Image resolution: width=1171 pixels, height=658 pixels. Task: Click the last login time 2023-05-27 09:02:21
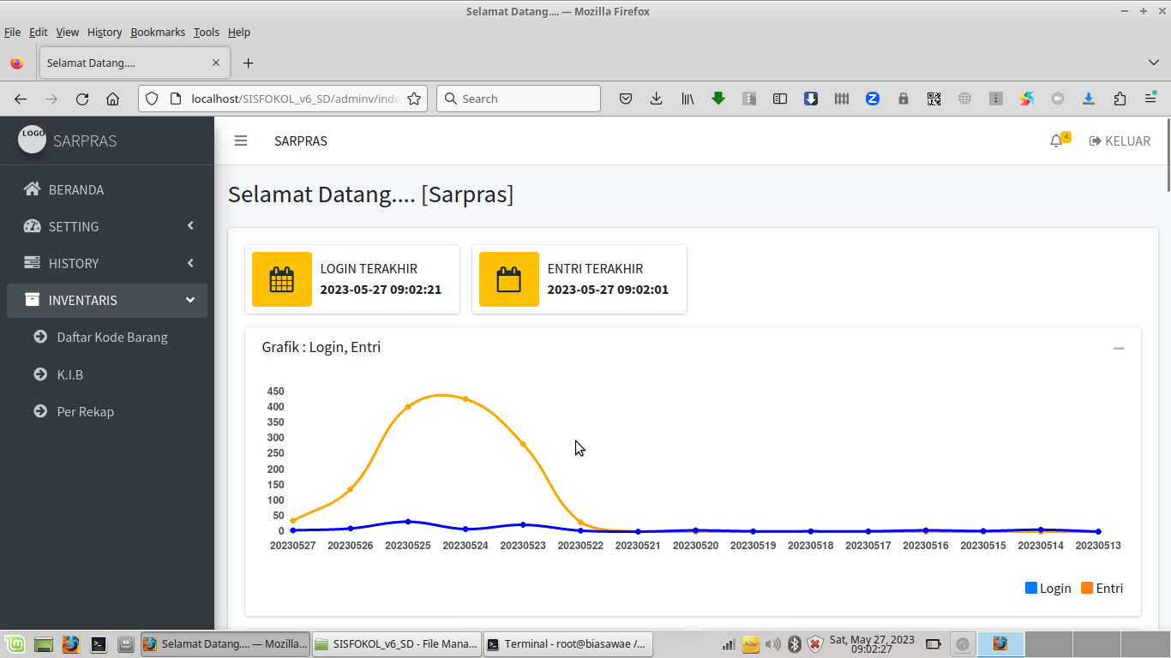click(x=381, y=290)
